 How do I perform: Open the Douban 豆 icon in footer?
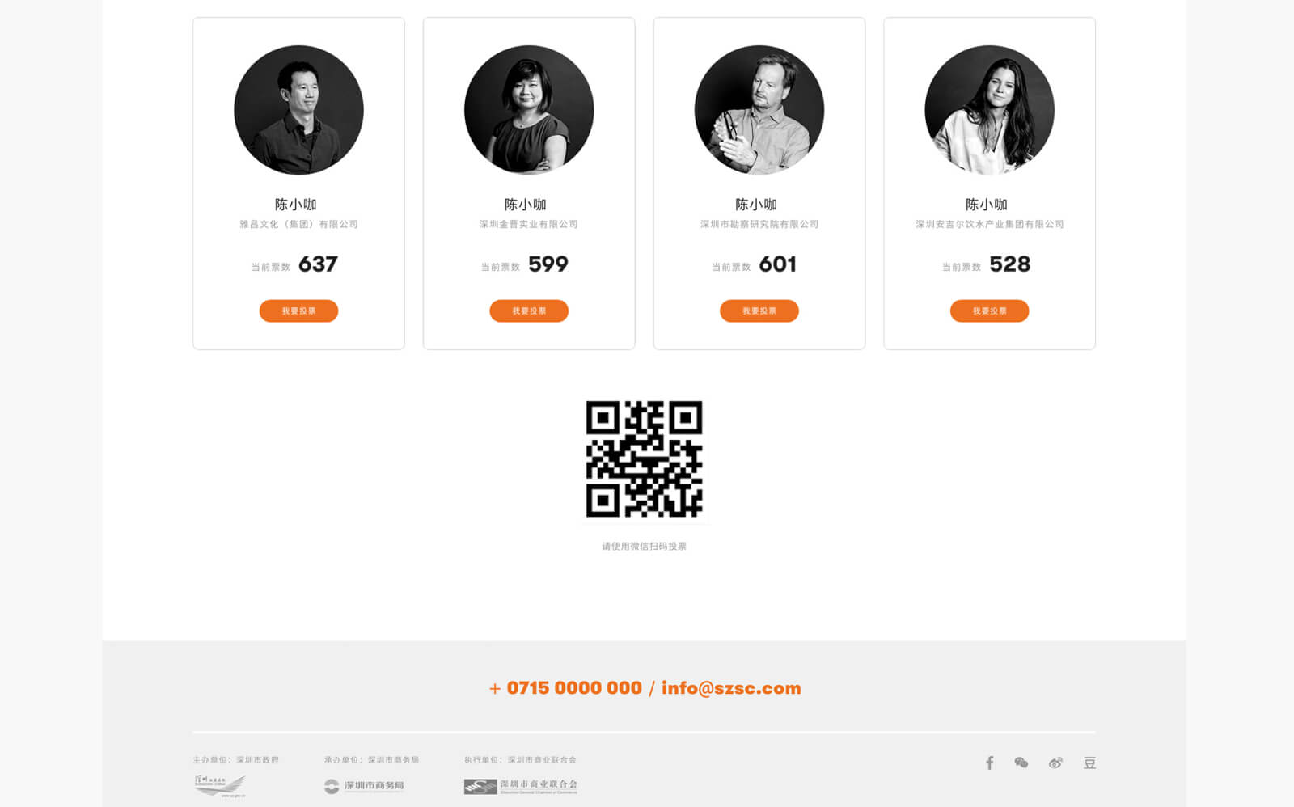(x=1089, y=763)
